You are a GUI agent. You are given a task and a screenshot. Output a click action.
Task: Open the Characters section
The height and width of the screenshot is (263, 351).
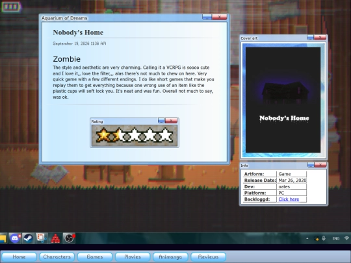pos(57,257)
